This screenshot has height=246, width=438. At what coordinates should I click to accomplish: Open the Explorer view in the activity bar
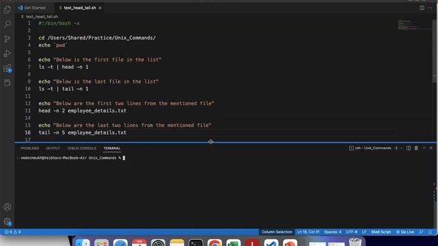pyautogui.click(x=8, y=10)
